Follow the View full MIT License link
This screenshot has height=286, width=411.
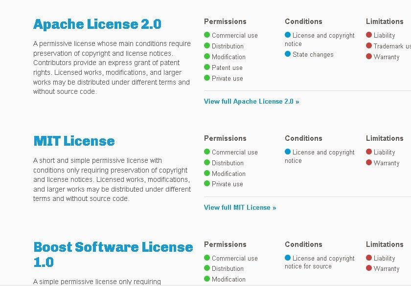pyautogui.click(x=240, y=207)
